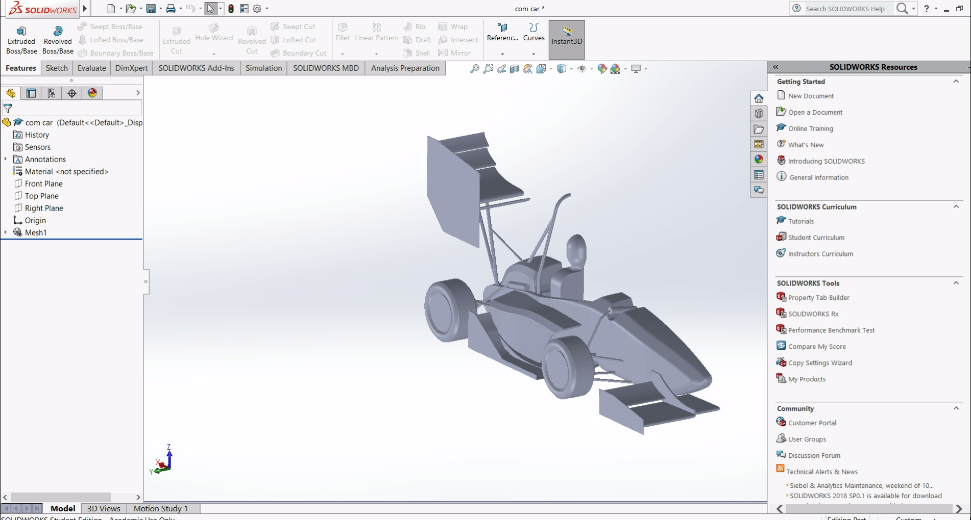This screenshot has width=971, height=520.
Task: Open the SOLIDWORKS Forum task pane icon
Action: coord(759,190)
